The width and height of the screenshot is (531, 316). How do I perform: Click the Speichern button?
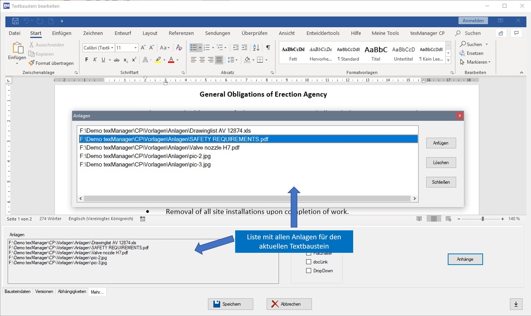pyautogui.click(x=230, y=304)
